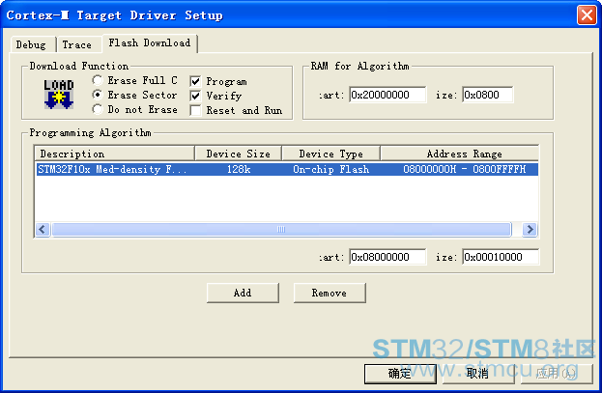Click the right scroll arrow in algorithm list
Screen dimensions: 602x393
(x=530, y=230)
